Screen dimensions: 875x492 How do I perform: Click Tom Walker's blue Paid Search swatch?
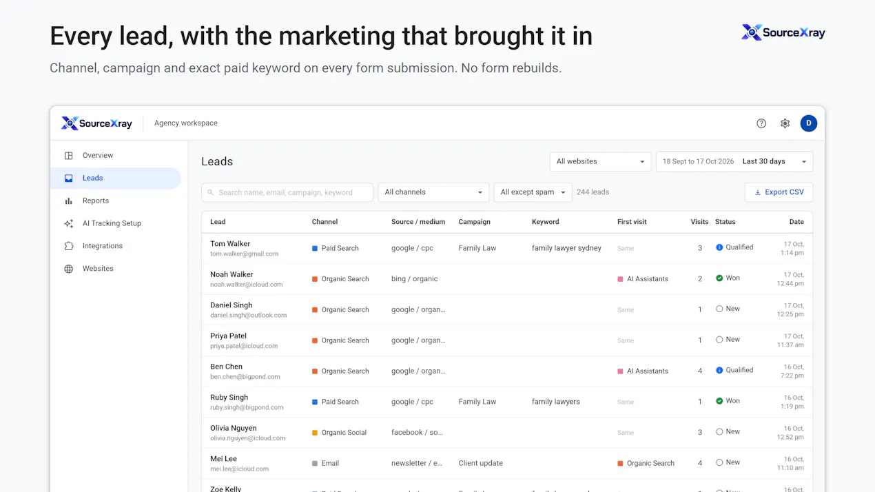(x=315, y=248)
